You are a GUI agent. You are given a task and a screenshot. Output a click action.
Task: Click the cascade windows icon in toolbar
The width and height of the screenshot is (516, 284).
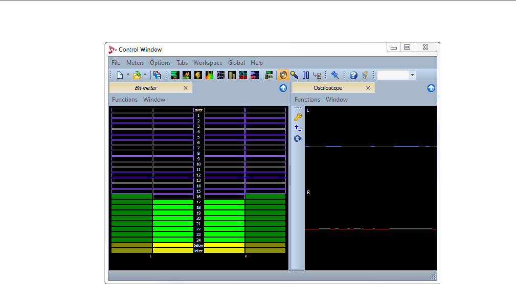157,75
